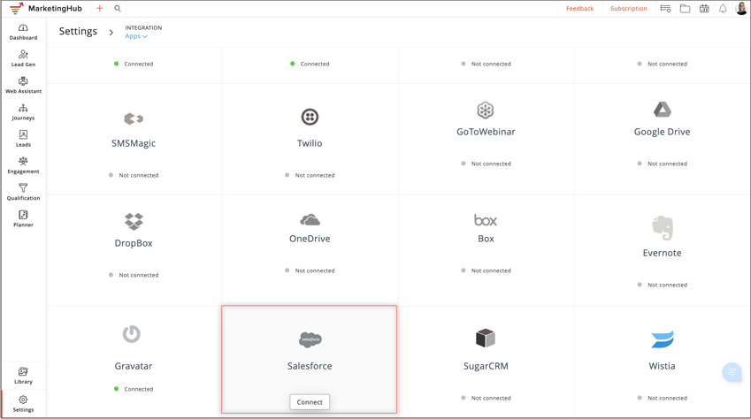This screenshot has height=419, width=751.
Task: Select the SugarCRM cube icon
Action: [485, 338]
